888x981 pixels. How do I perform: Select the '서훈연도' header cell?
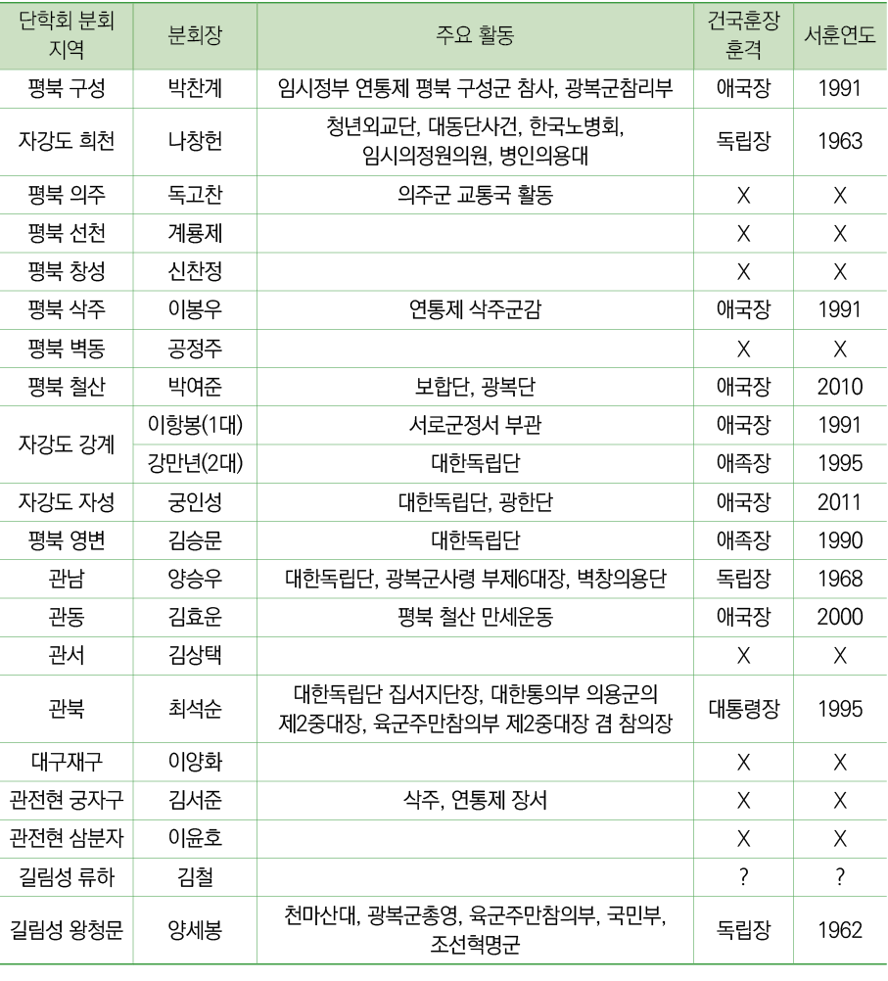pos(839,35)
